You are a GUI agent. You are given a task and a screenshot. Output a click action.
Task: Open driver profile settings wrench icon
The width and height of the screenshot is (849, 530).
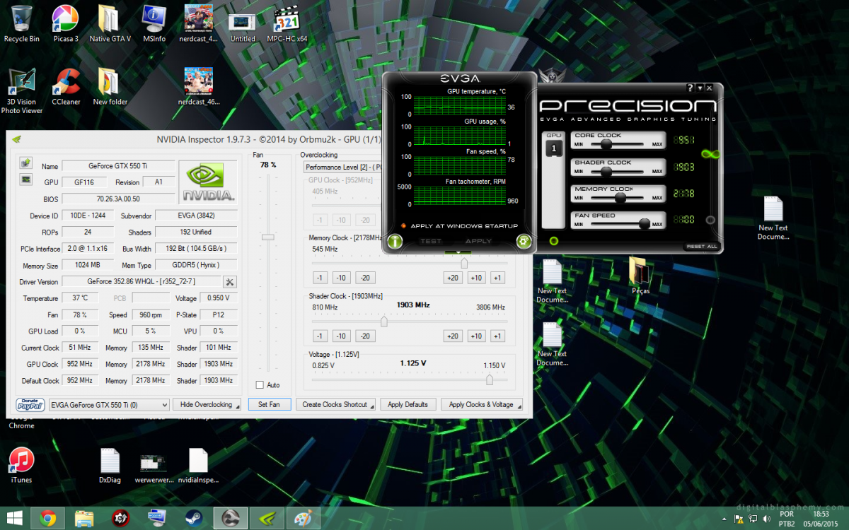pos(230,282)
